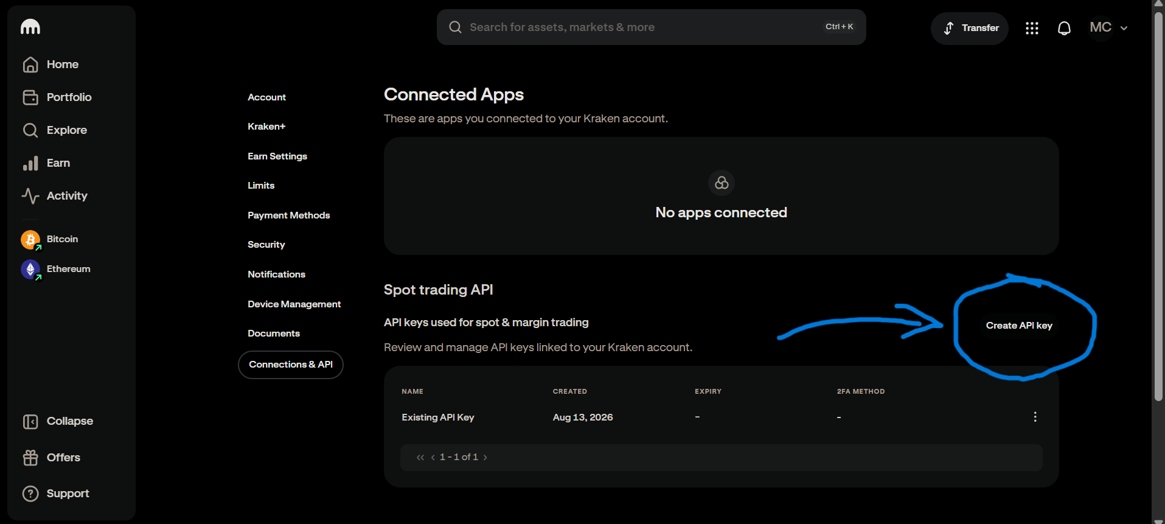Expand the MC account dropdown
The width and height of the screenshot is (1165, 524).
1124,28
